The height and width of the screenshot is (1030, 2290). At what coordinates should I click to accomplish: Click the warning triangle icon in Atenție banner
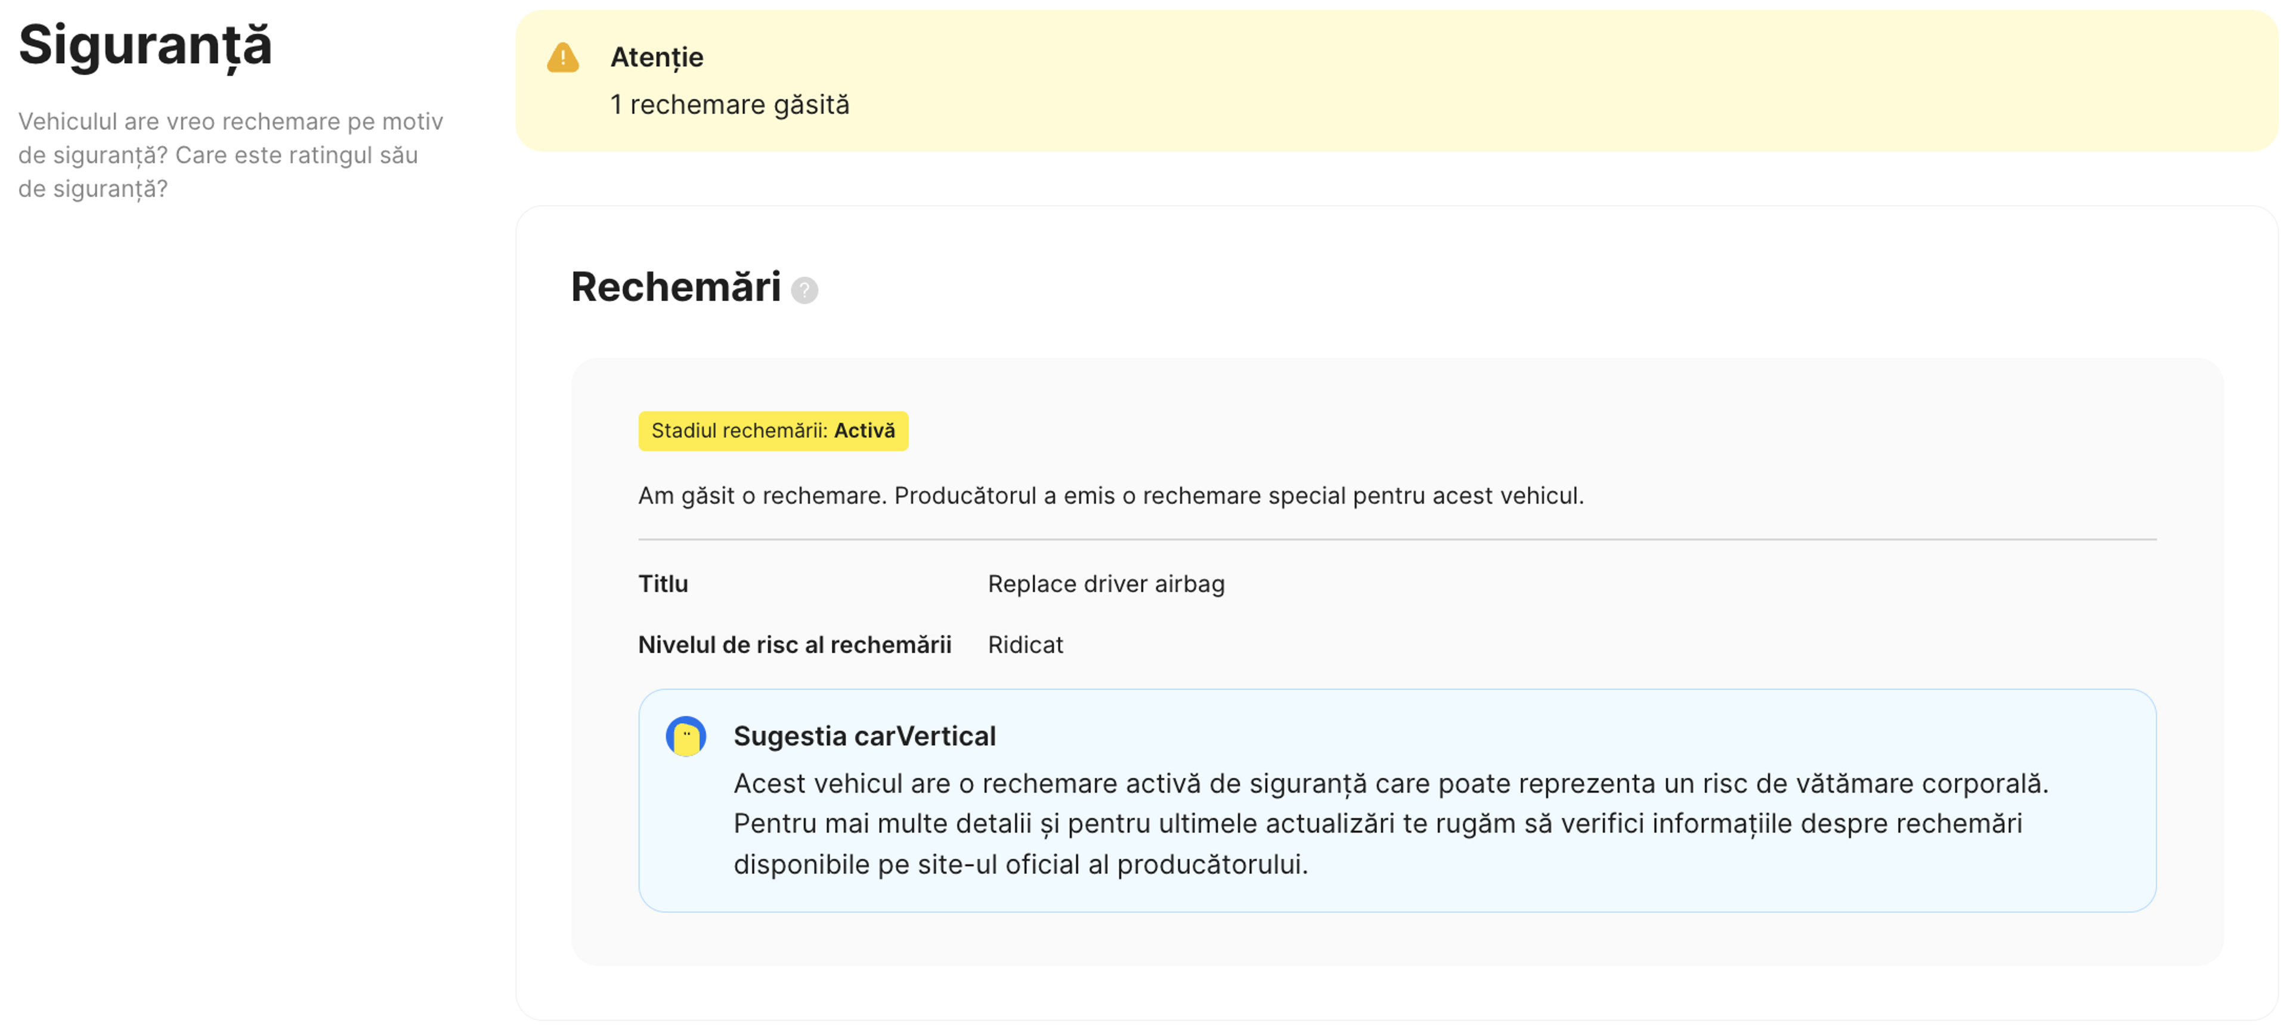563,58
